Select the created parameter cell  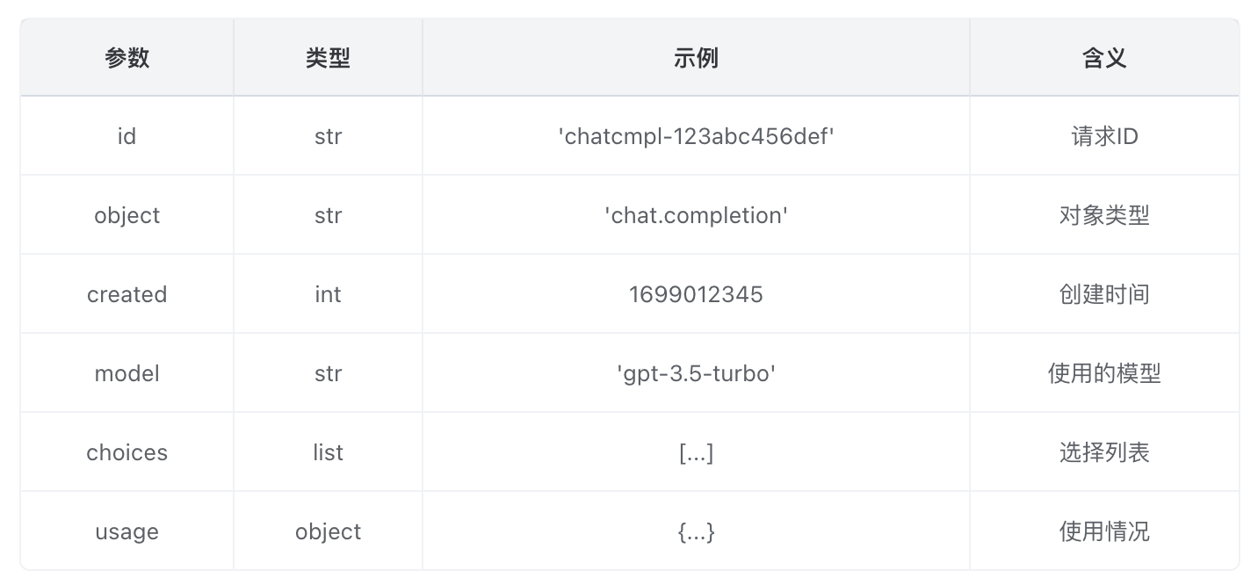(127, 294)
